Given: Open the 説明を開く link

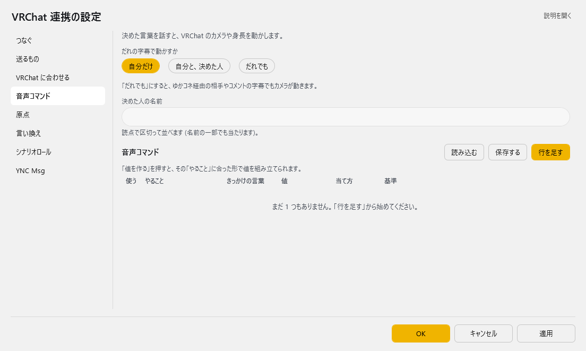Looking at the screenshot, I should tap(557, 16).
